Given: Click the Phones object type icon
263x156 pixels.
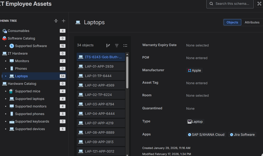Looking at the screenshot, I should tap(12, 68).
